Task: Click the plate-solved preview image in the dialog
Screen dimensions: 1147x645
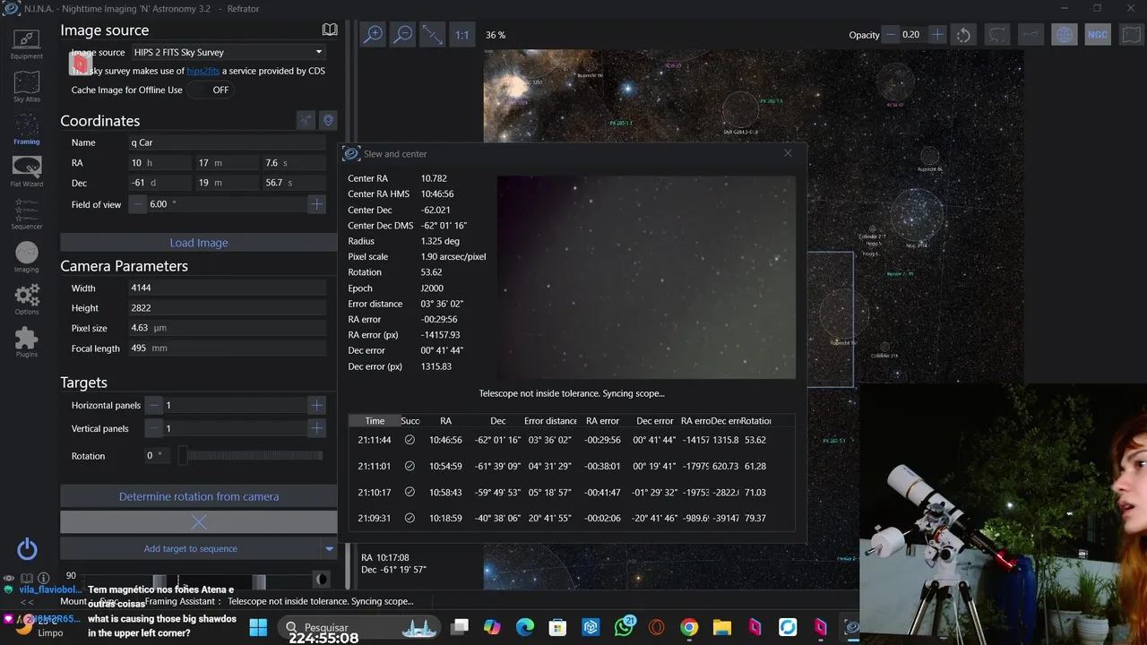Action: coord(646,277)
